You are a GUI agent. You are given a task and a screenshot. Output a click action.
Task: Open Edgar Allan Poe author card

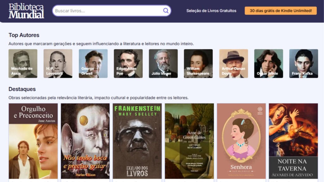(x=128, y=64)
